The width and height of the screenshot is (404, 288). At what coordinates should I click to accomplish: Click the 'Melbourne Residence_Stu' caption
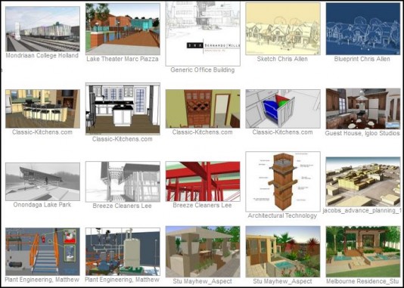[x=362, y=281]
